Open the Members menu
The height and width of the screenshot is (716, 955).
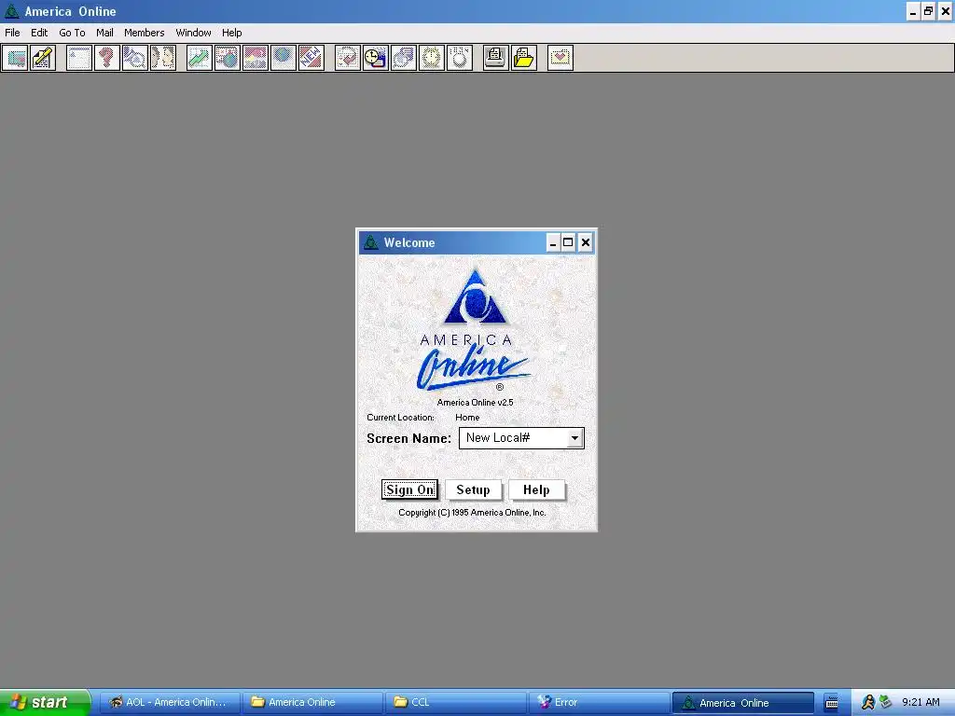tap(145, 33)
